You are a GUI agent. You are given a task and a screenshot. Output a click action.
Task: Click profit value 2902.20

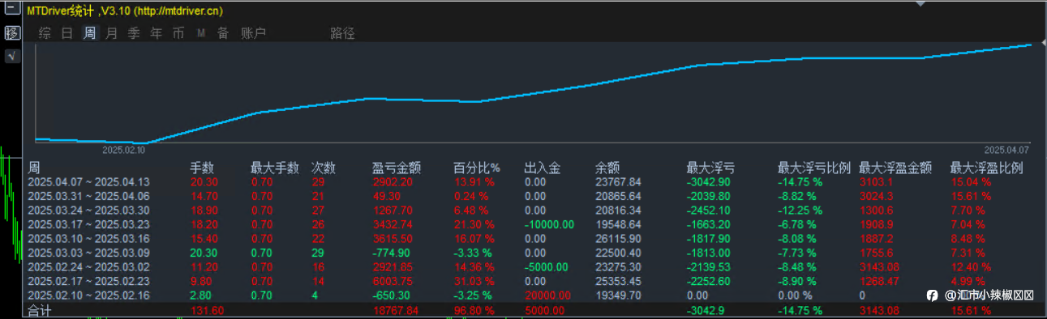click(x=393, y=182)
